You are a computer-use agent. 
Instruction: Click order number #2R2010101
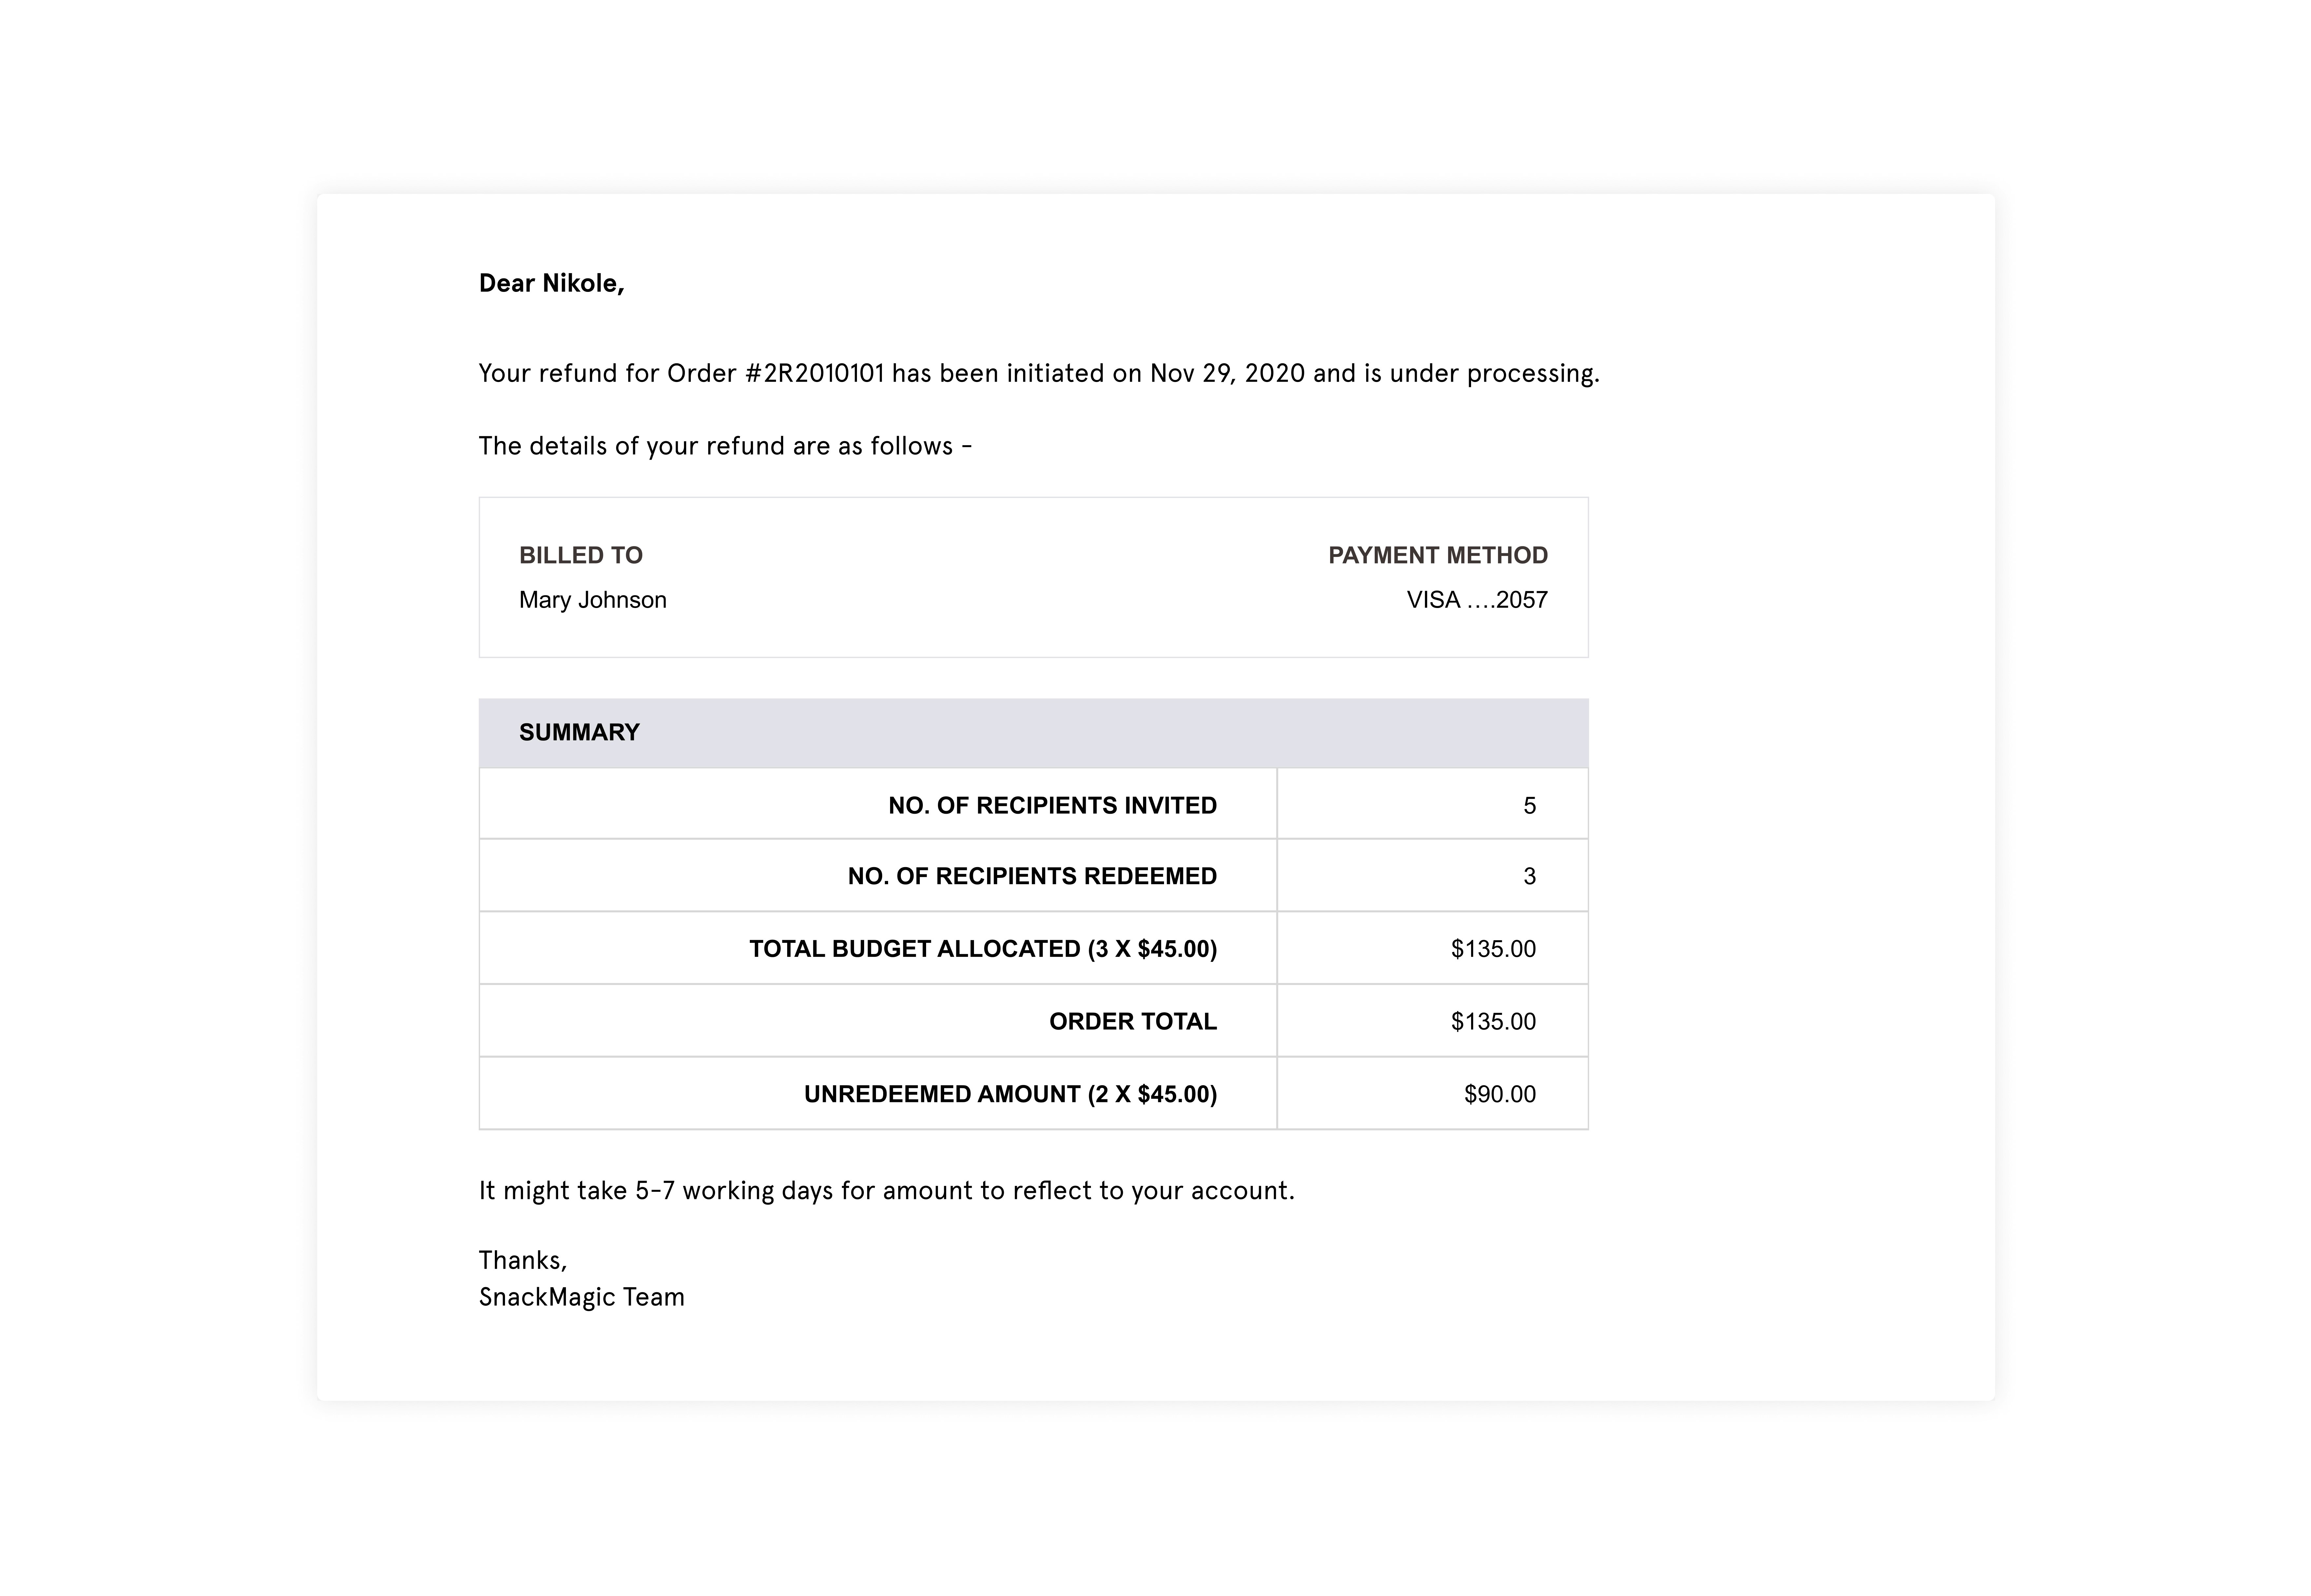[814, 374]
